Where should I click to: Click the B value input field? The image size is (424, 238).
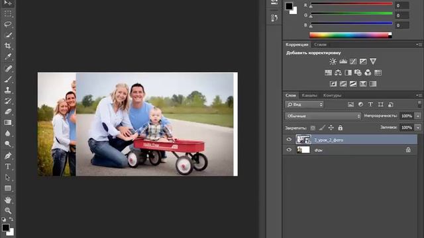tap(401, 25)
